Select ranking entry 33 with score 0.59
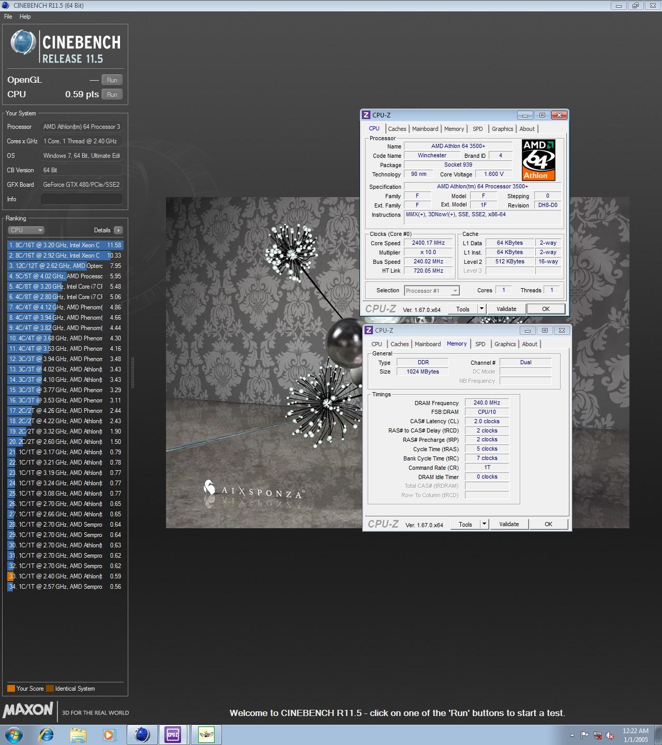This screenshot has height=745, width=662. coord(65,576)
